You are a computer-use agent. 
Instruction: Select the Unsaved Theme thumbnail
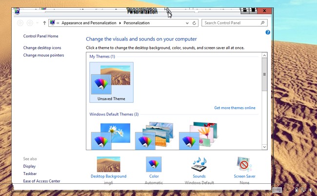tap(111, 82)
